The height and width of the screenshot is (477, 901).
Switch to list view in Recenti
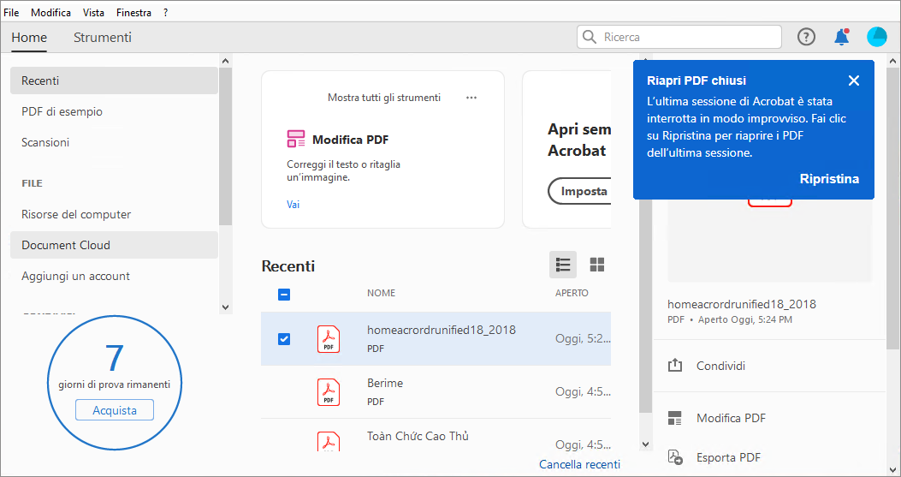pyautogui.click(x=563, y=265)
